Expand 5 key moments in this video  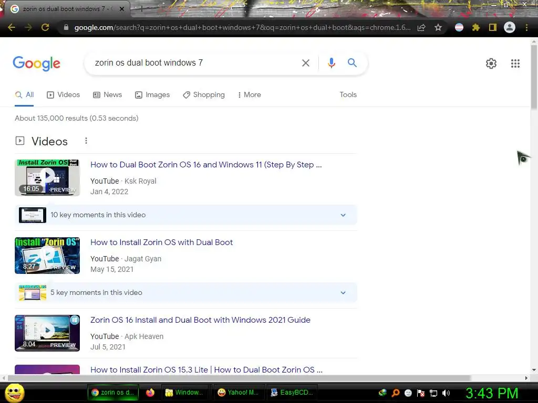point(186,293)
